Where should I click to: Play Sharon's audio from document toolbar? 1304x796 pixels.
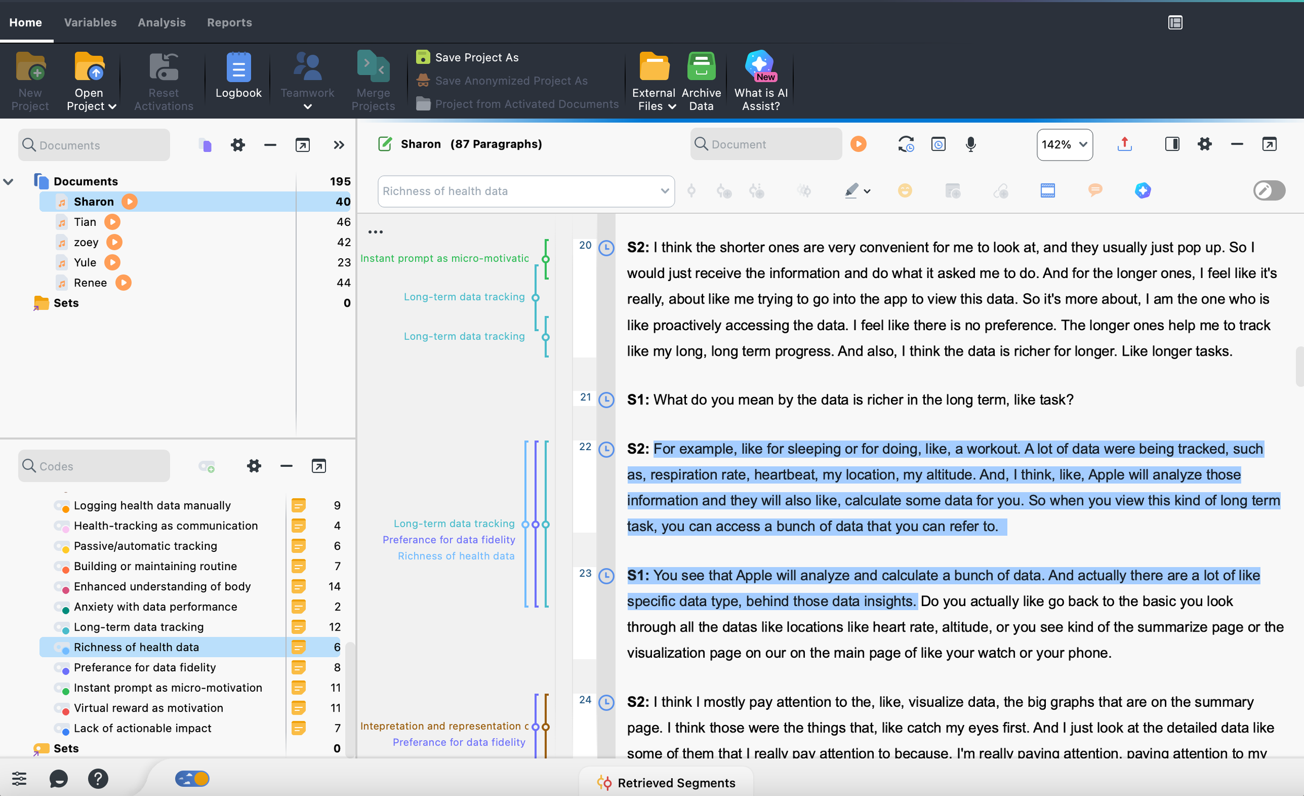click(x=858, y=144)
